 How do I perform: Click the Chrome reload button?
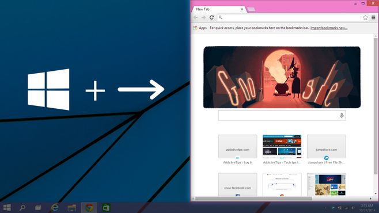coord(212,17)
